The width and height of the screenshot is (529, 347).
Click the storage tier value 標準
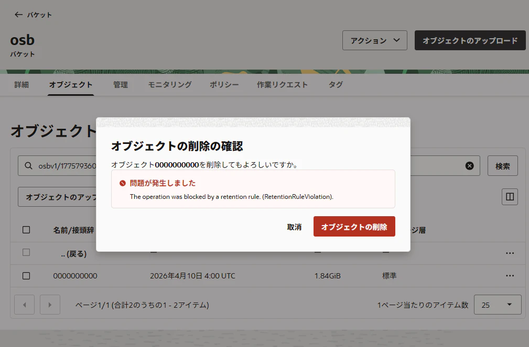[x=389, y=276]
